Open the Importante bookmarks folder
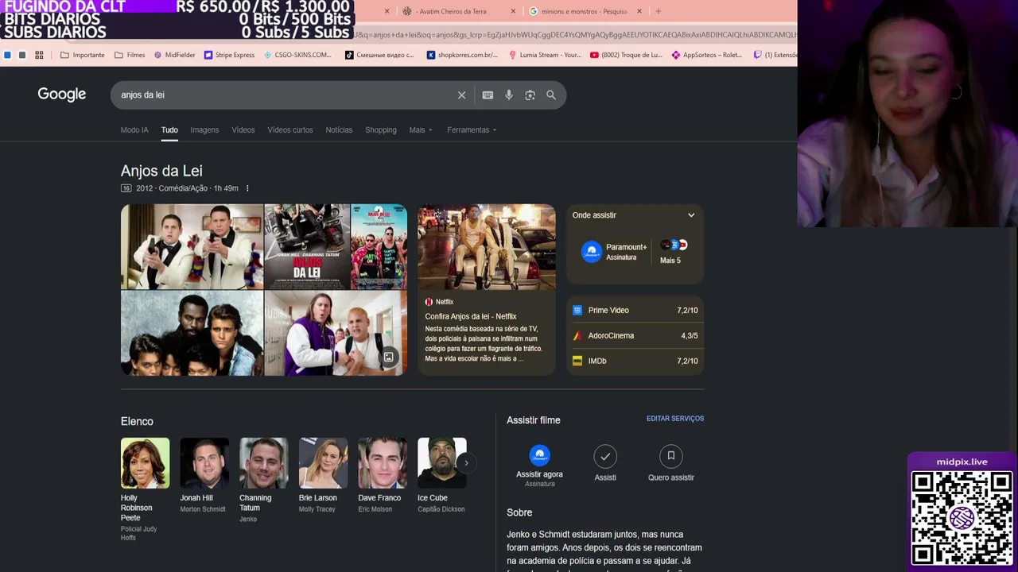Image resolution: width=1018 pixels, height=572 pixels. [x=83, y=55]
